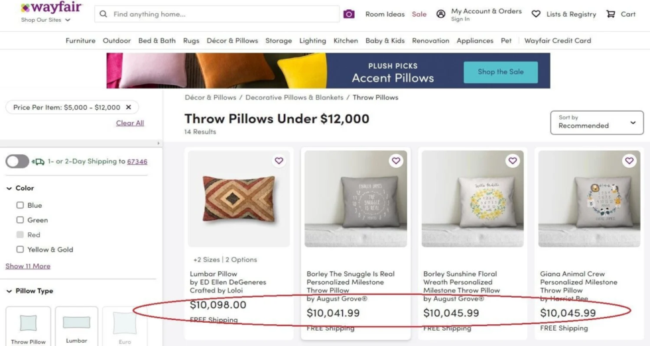Open the shopping Cart icon
Image resolution: width=650 pixels, height=346 pixels.
pos(611,14)
